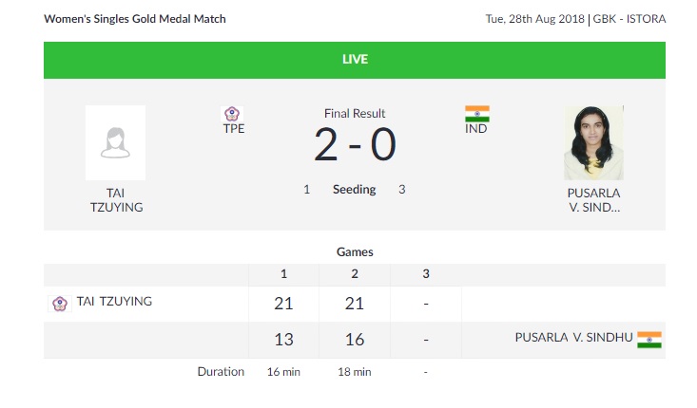Screen dimensions: 697x408
Task: Open Pusarla V. Sindhu's player photo
Action: pos(594,142)
